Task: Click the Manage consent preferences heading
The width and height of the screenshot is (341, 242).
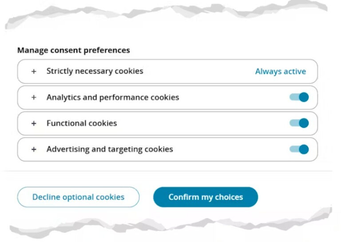Action: [x=74, y=51]
